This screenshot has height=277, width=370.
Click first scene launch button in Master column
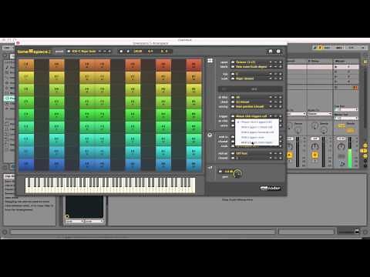(336, 67)
